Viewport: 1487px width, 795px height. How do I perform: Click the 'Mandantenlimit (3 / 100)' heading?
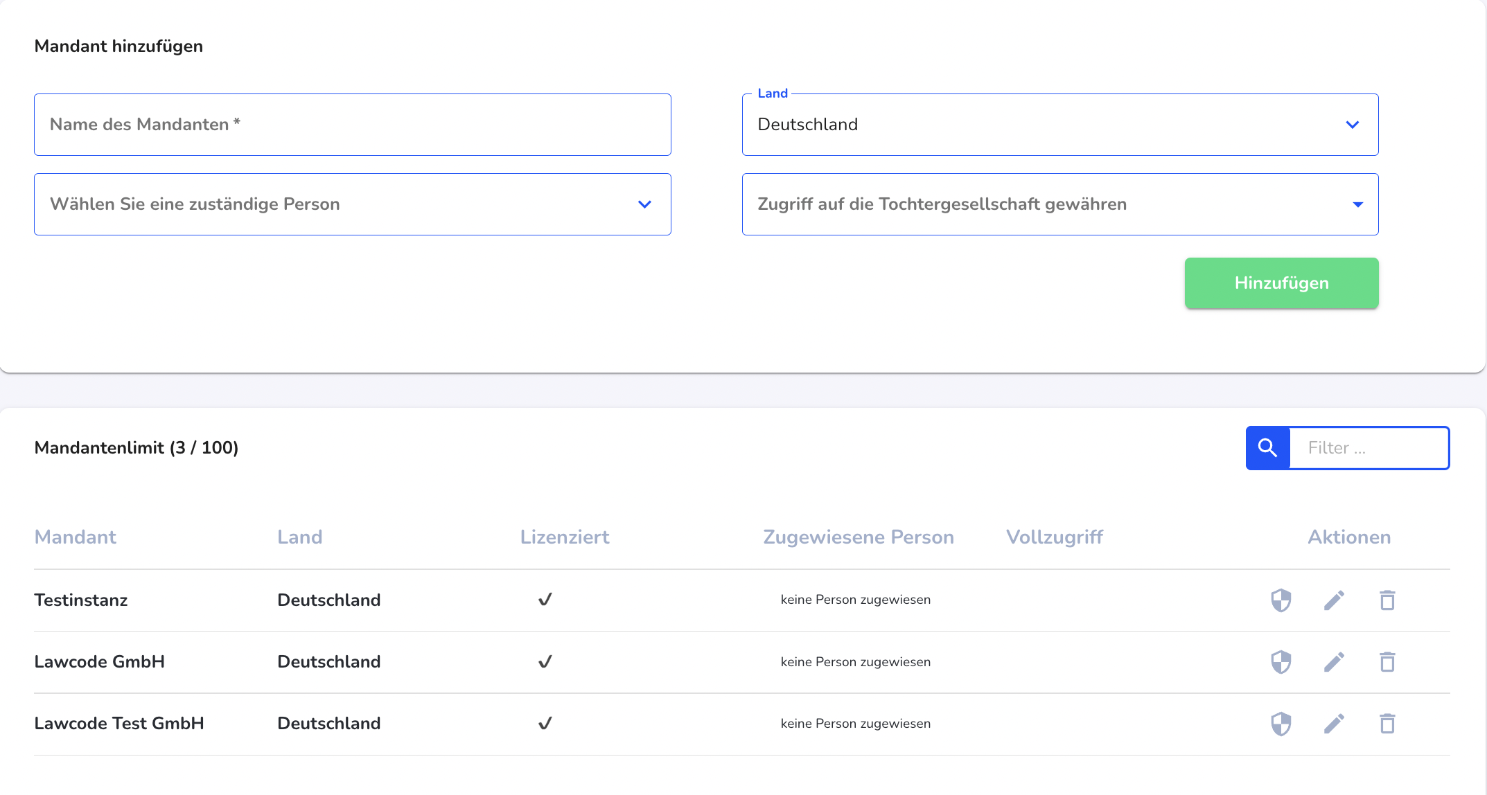[137, 448]
